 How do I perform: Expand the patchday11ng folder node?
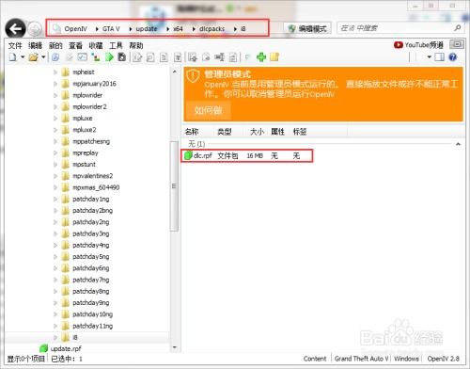click(x=55, y=326)
